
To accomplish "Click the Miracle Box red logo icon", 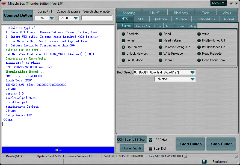I will click(x=4, y=3).
